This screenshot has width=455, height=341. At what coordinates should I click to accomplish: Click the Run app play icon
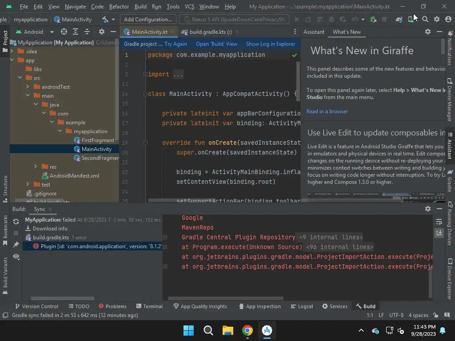296,20
